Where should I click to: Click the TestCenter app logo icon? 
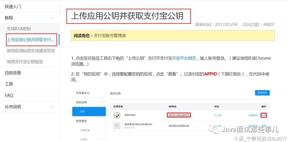(117, 115)
